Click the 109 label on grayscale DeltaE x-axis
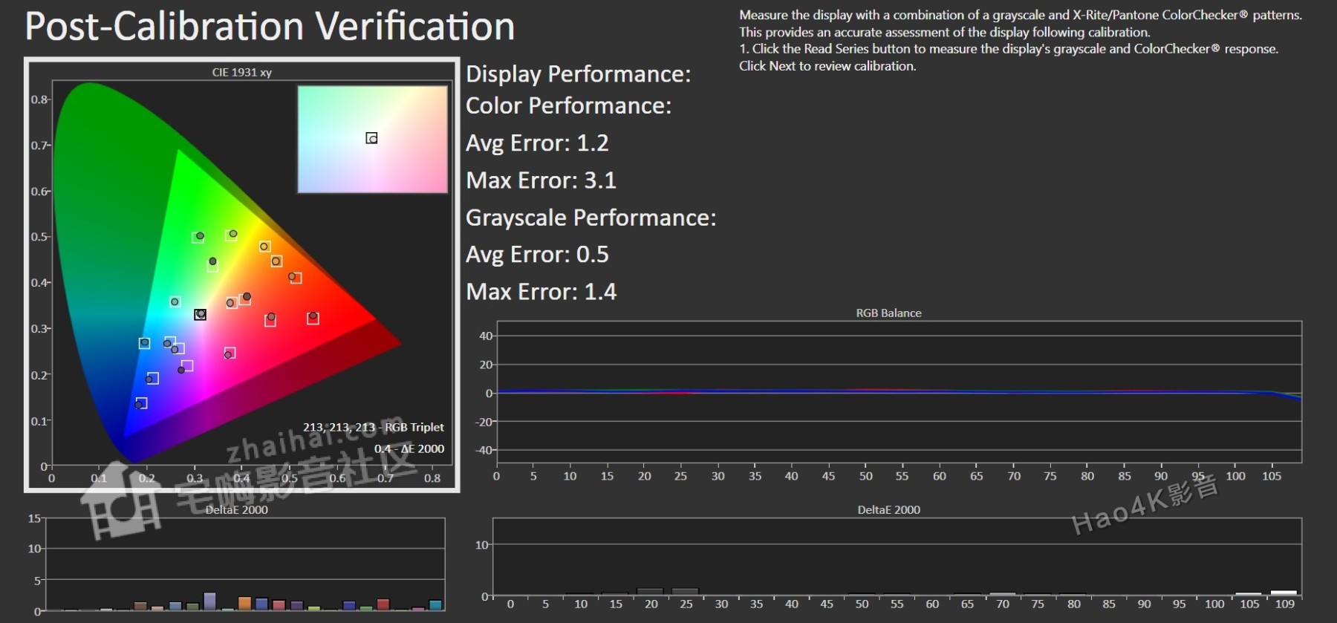The height and width of the screenshot is (623, 1337). pos(1285,604)
